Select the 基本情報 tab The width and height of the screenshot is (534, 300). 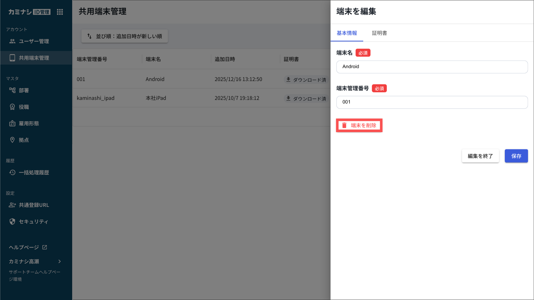point(347,33)
